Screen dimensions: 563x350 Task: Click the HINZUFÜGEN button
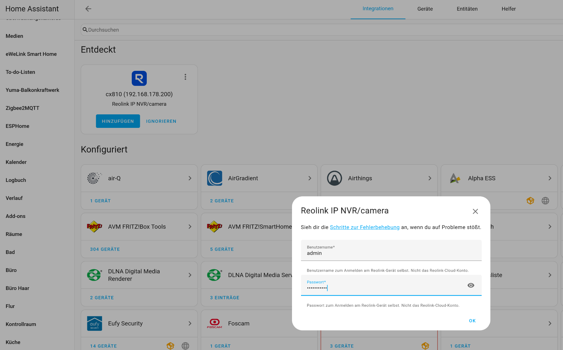[118, 121]
